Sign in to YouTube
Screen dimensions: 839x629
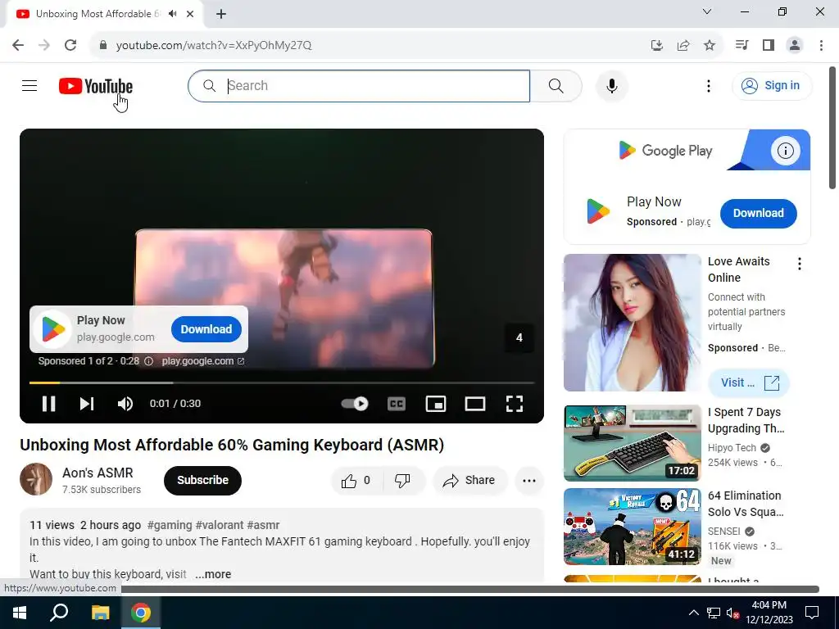(x=772, y=85)
